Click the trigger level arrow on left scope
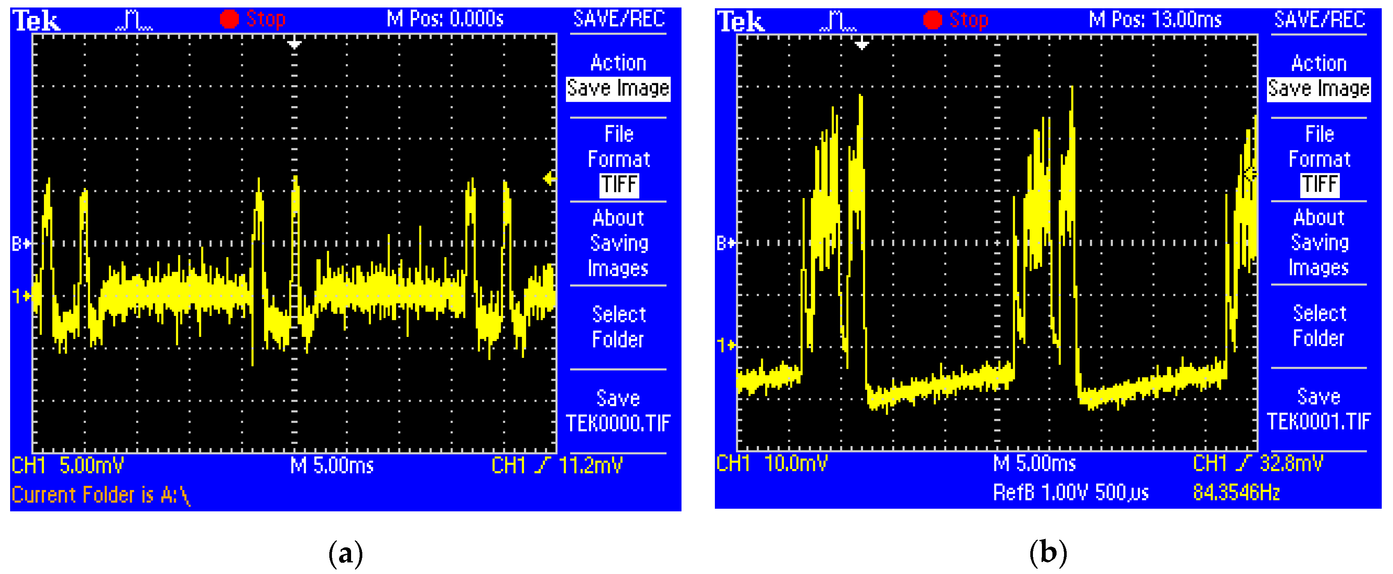1393x574 pixels. click(549, 178)
